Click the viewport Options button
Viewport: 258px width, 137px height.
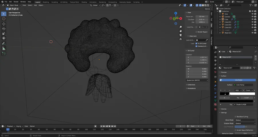point(208,9)
